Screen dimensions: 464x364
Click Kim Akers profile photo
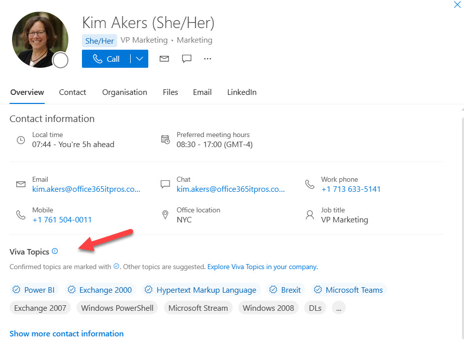point(40,40)
